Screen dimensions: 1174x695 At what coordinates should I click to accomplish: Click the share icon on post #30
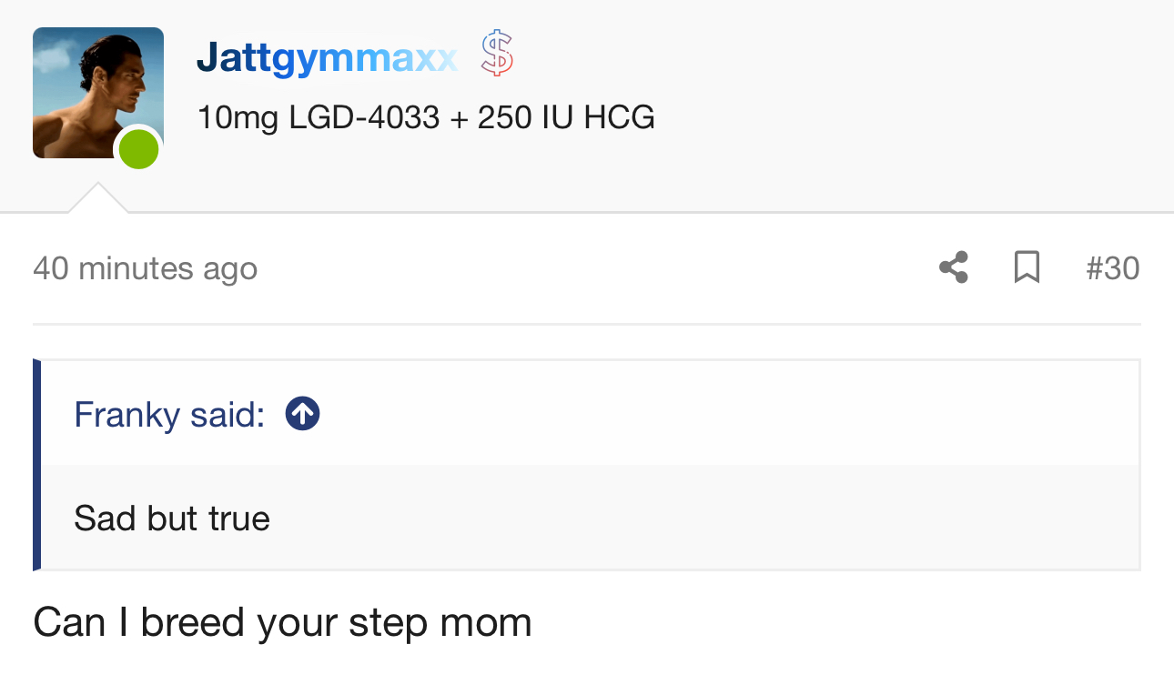953,267
